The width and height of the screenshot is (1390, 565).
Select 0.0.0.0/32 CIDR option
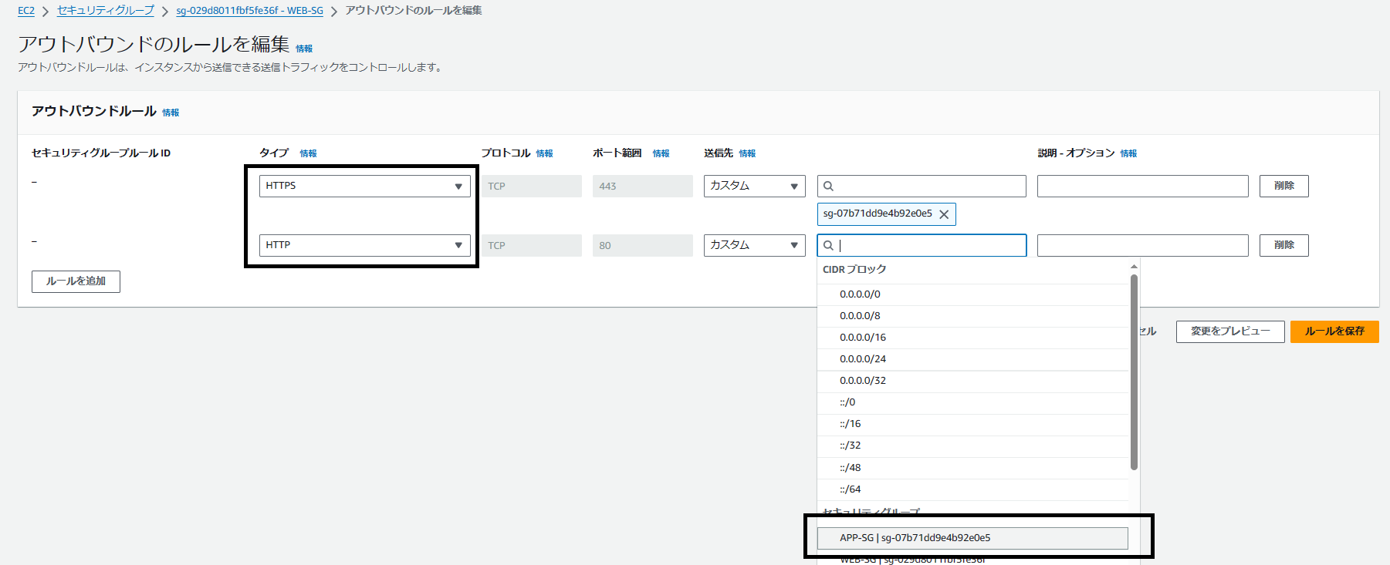coord(973,381)
